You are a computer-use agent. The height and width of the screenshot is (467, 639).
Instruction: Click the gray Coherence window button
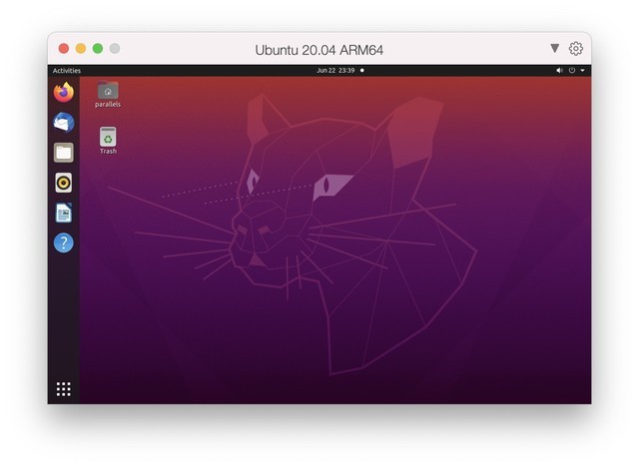pos(115,49)
